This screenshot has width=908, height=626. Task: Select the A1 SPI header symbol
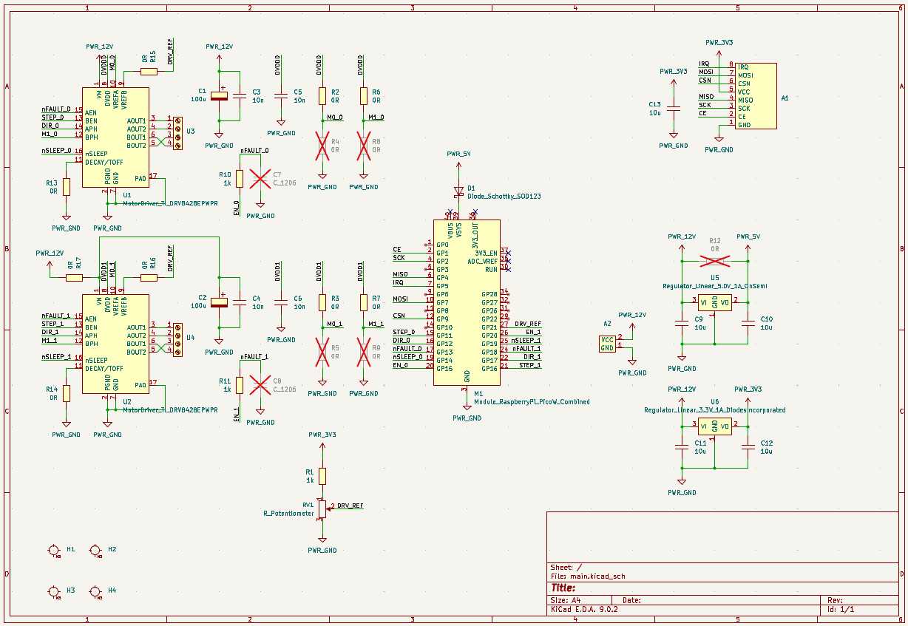756,95
